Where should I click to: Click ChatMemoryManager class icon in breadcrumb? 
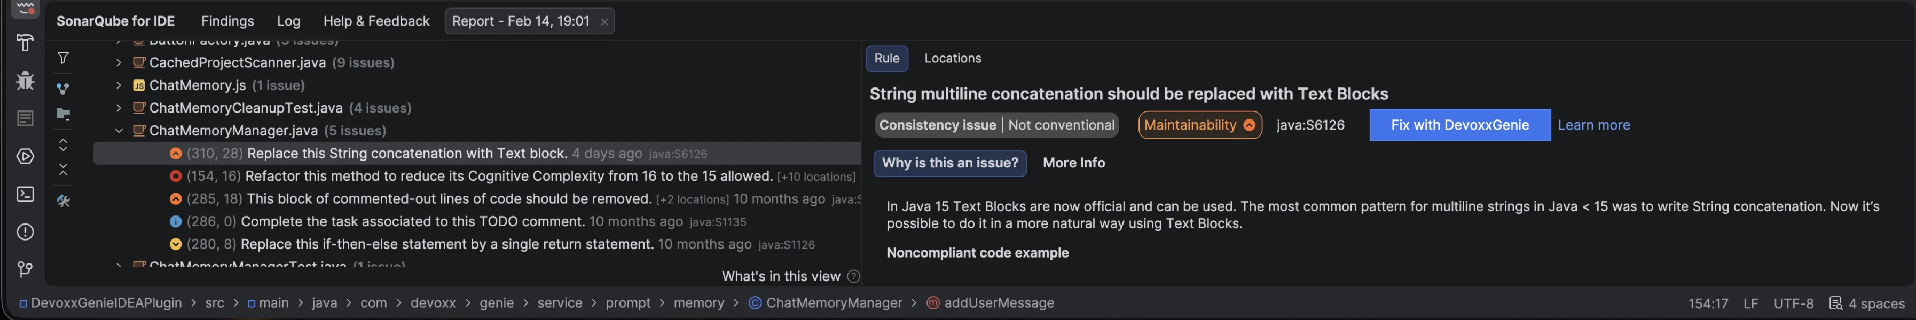tap(755, 303)
